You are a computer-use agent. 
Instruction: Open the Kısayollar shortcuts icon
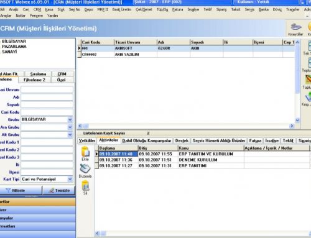(296, 27)
